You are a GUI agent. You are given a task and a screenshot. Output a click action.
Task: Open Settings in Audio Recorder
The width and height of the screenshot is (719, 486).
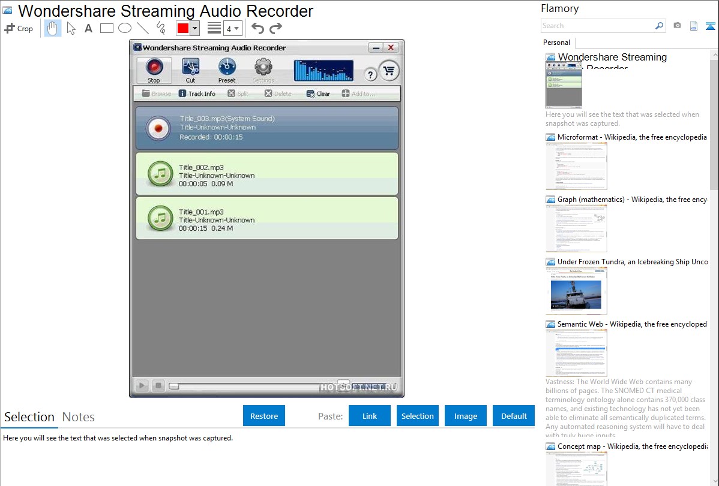point(263,71)
